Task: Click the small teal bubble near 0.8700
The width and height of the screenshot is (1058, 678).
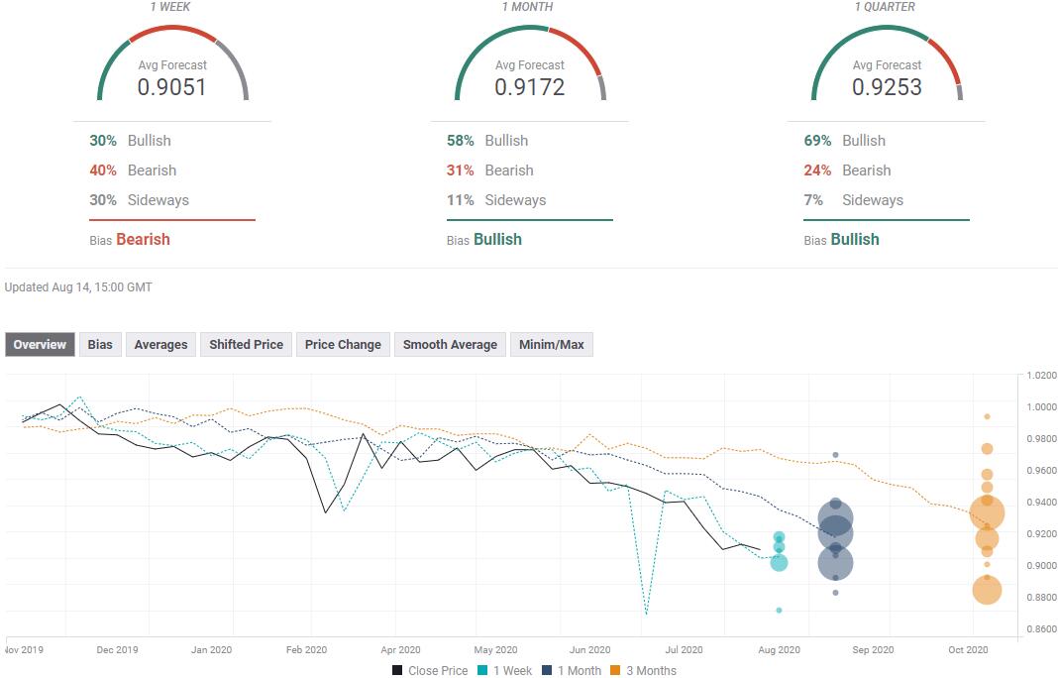Action: click(779, 610)
